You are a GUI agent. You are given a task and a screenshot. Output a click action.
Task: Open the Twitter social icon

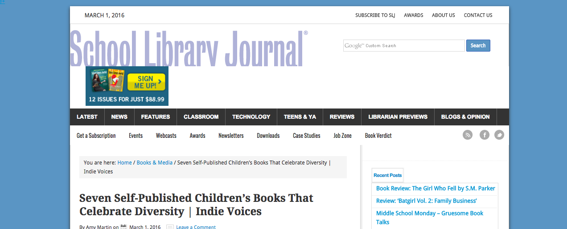[x=499, y=135]
